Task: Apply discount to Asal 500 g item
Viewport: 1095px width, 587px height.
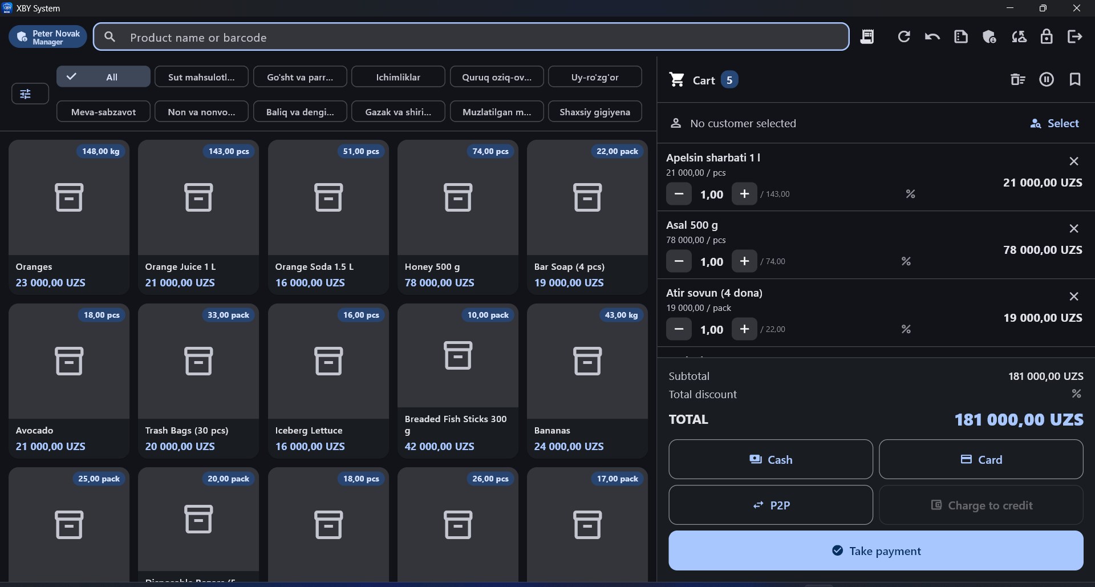Action: (906, 262)
